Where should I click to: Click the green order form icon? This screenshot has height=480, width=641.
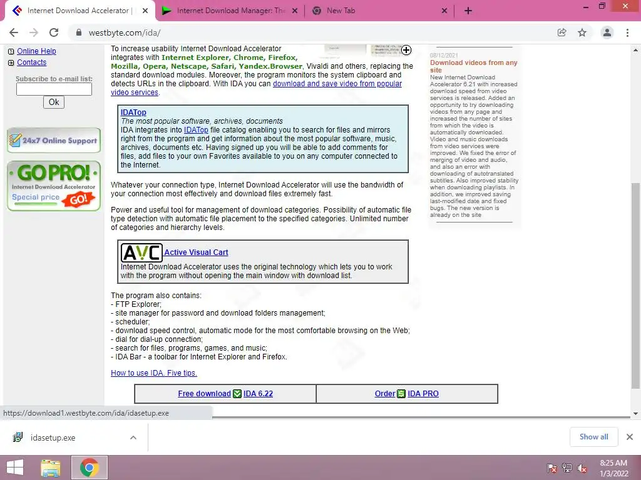401,394
